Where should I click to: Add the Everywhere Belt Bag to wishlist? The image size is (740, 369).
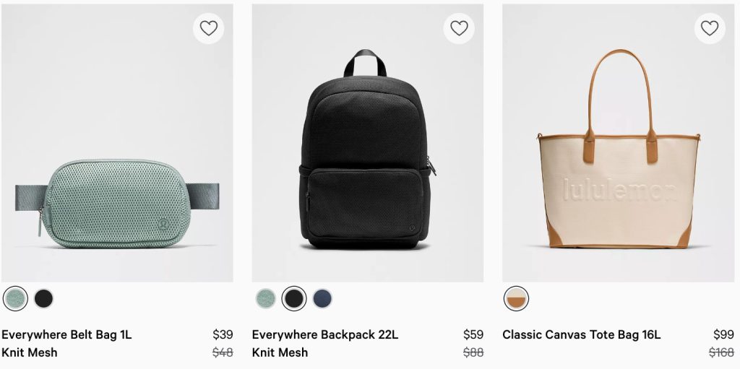coord(208,29)
